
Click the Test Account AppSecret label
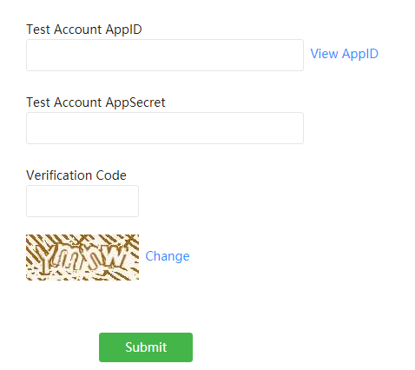tap(96, 102)
